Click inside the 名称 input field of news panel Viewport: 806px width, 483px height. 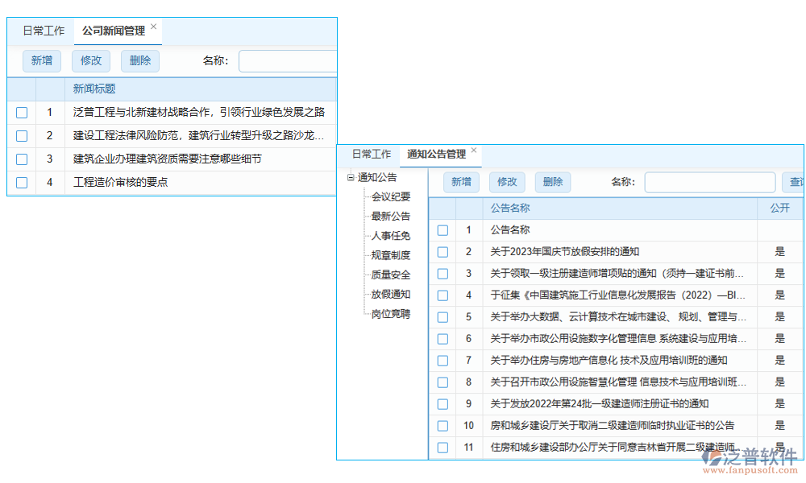288,60
